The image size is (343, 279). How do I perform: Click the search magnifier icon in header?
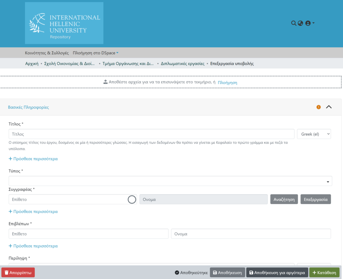(293, 23)
